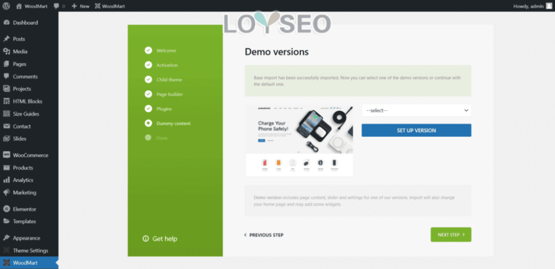Click the SET UP VERSION button
The image size is (555, 269).
click(x=416, y=130)
